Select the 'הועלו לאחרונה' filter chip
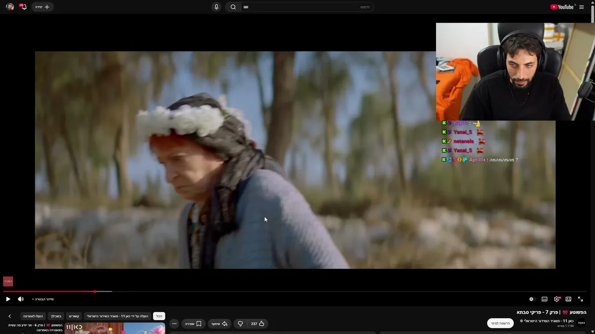This screenshot has height=334, width=595. coord(33,316)
